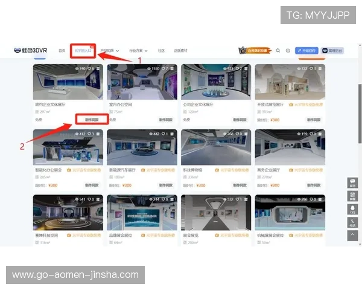
Task: Open the 简约企业文化展厅 preview thumbnail
Action: click(68, 82)
